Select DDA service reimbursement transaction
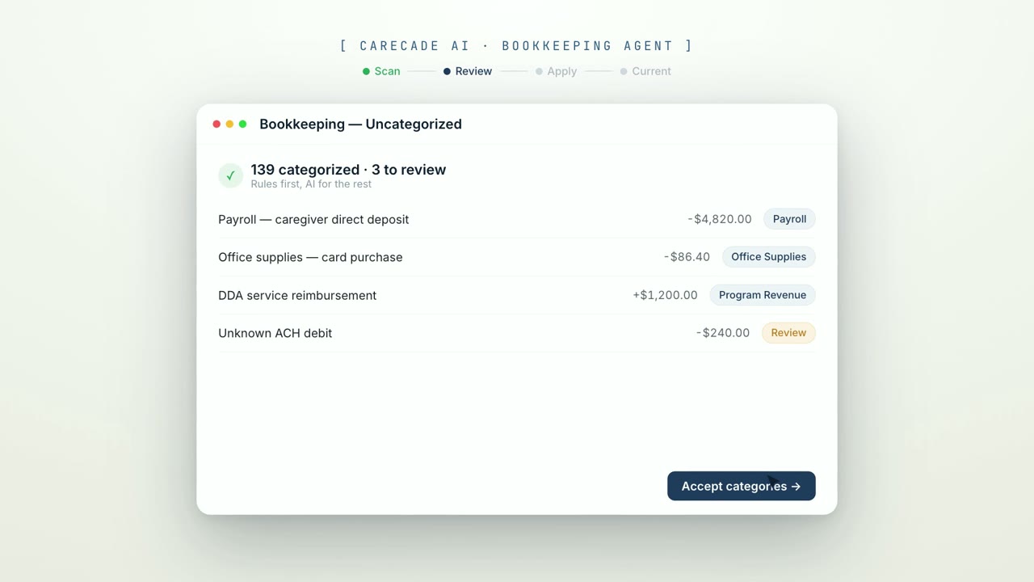 point(517,295)
